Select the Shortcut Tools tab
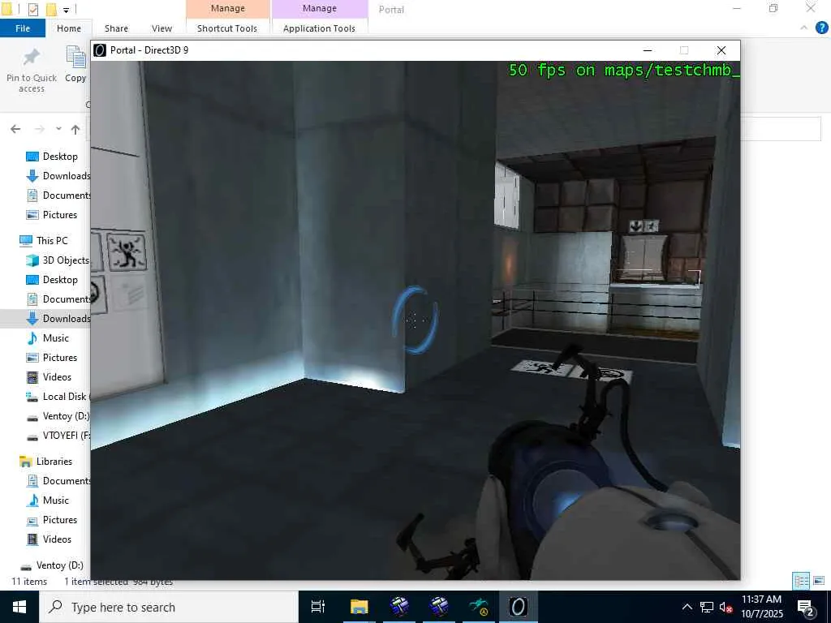The image size is (831, 623). click(227, 28)
